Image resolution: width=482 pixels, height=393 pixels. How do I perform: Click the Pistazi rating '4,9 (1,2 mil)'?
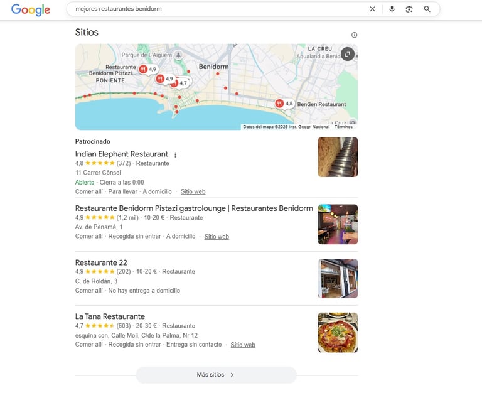107,217
